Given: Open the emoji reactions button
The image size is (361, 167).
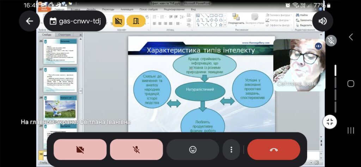Looking at the screenshot, I should pyautogui.click(x=193, y=149).
